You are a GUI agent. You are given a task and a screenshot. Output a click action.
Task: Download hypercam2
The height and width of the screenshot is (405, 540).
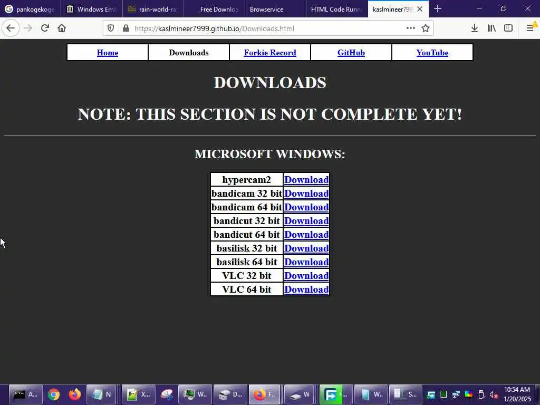[x=306, y=180]
